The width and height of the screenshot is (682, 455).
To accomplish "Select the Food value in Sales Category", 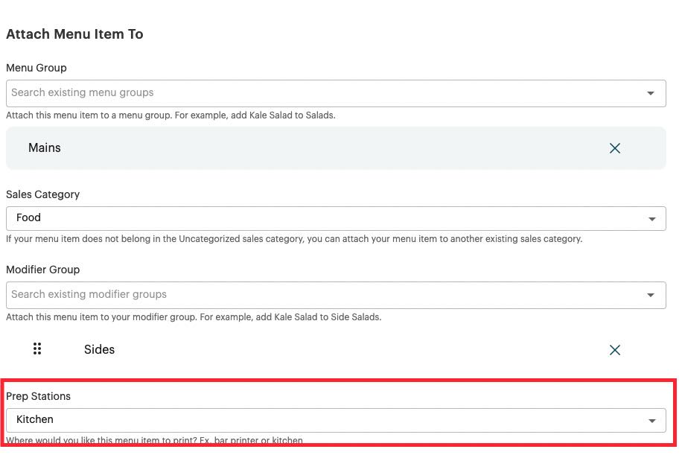I will [x=29, y=218].
